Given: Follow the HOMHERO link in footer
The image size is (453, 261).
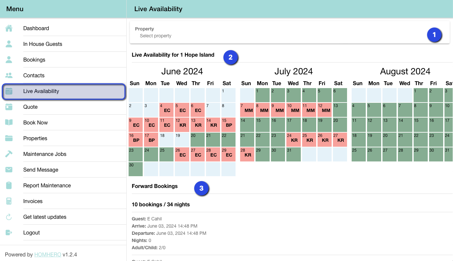Looking at the screenshot, I should coord(48,254).
